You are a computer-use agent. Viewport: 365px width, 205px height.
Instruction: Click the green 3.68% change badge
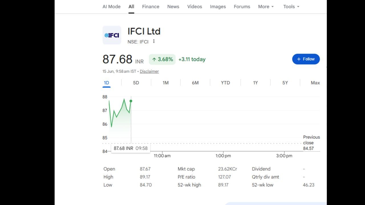coord(162,59)
